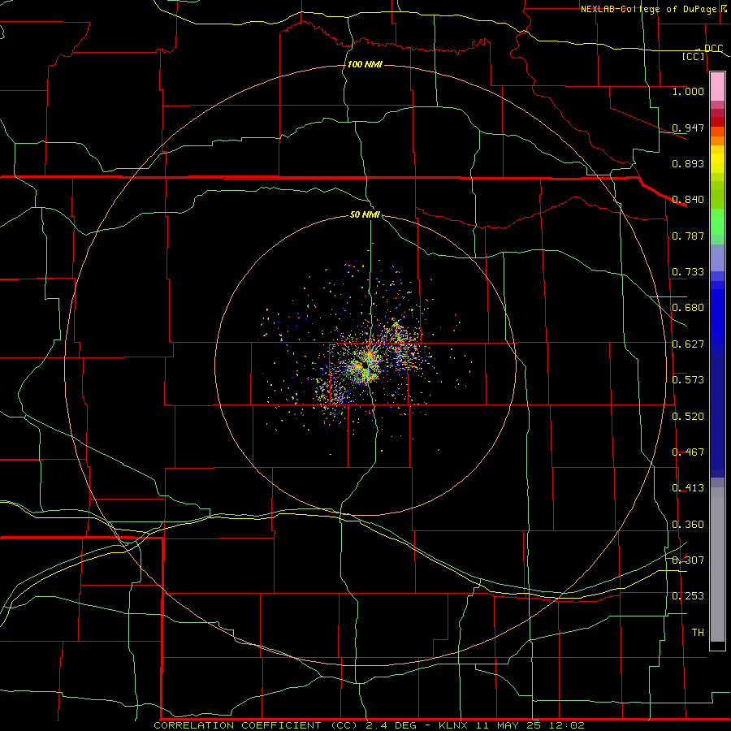Select the 0.467 scale label
Image resolution: width=731 pixels, height=731 pixels.
point(688,452)
